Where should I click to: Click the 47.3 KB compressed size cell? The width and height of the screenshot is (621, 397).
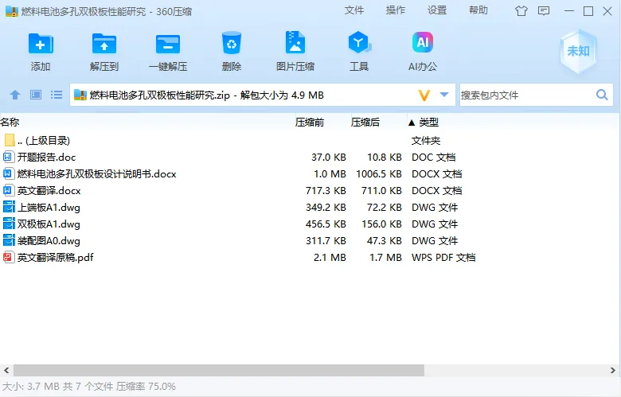385,240
